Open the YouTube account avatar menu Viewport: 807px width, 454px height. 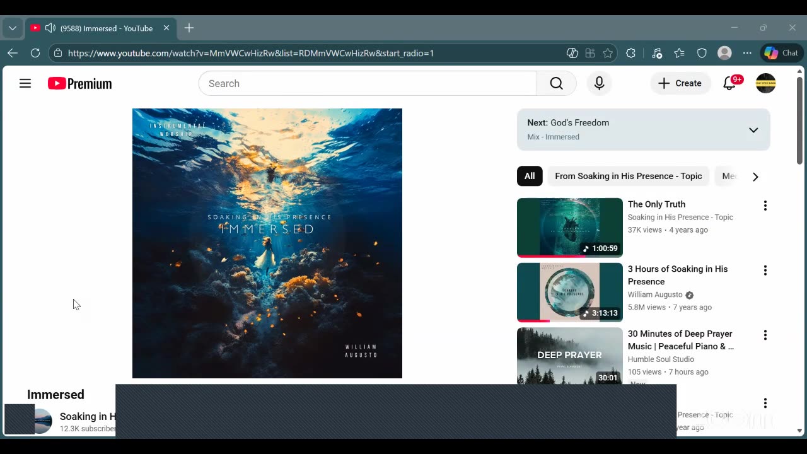pyautogui.click(x=765, y=83)
